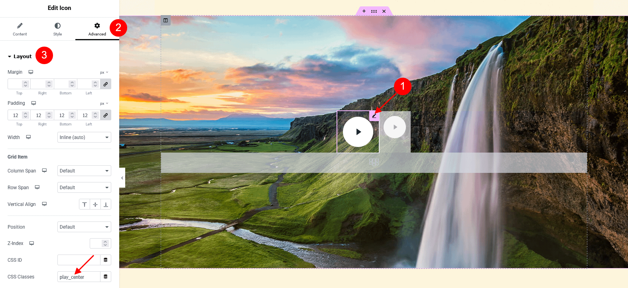Open the Width Inline (auto) dropdown
The width and height of the screenshot is (628, 288).
(x=84, y=137)
